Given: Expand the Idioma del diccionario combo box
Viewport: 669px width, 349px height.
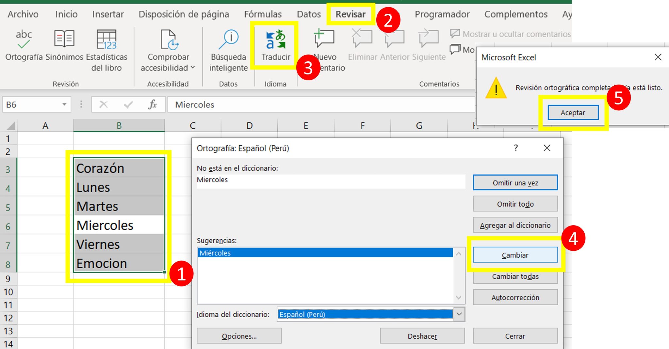Looking at the screenshot, I should click(459, 314).
